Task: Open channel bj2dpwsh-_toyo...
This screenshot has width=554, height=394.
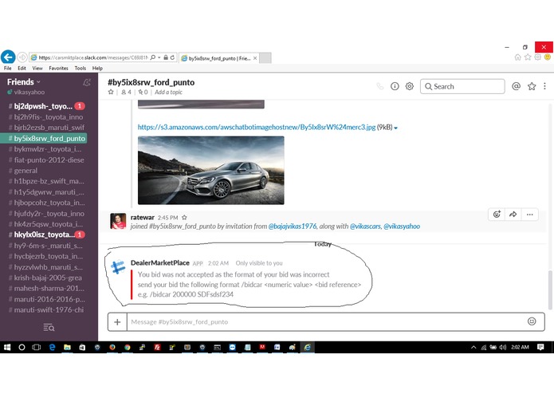Action: tap(44, 106)
